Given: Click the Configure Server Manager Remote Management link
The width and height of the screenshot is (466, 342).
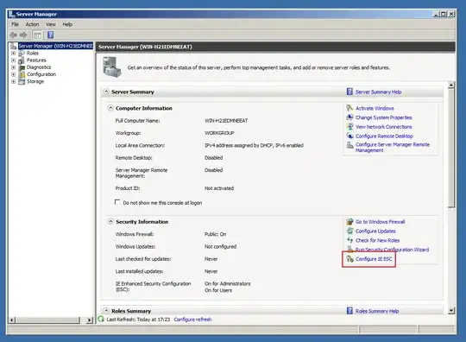Looking at the screenshot, I should pyautogui.click(x=393, y=147).
